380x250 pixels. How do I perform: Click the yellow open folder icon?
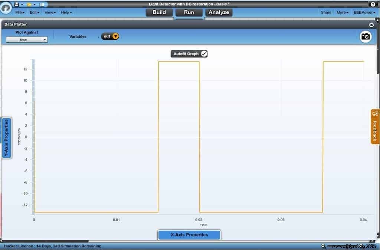(29, 4)
